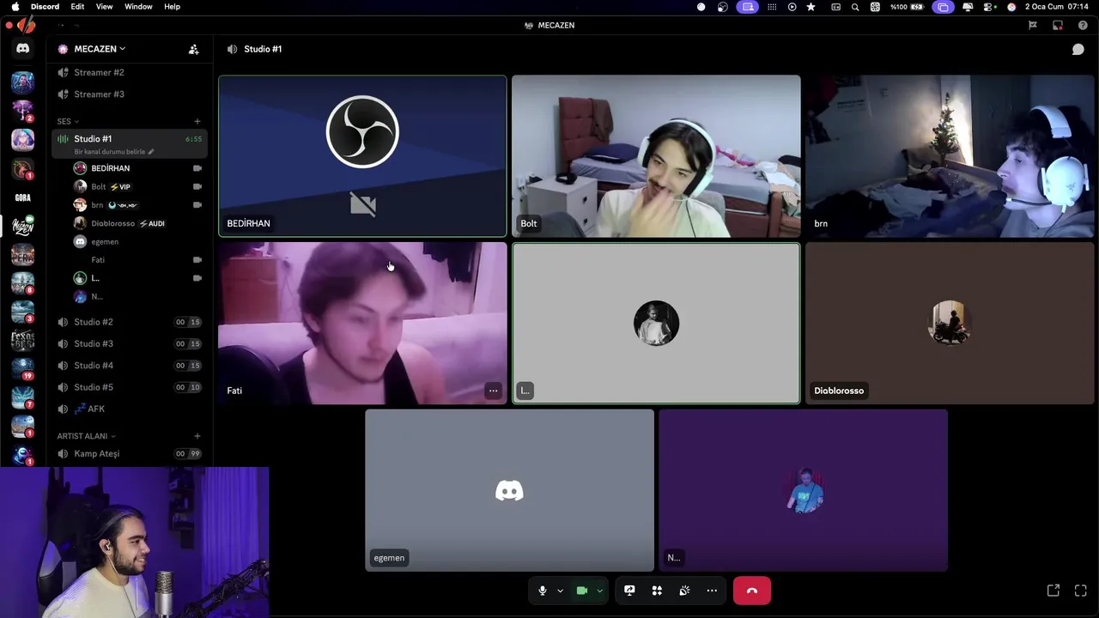Click the flag icon in title bar
The width and height of the screenshot is (1099, 618).
coord(1033,25)
